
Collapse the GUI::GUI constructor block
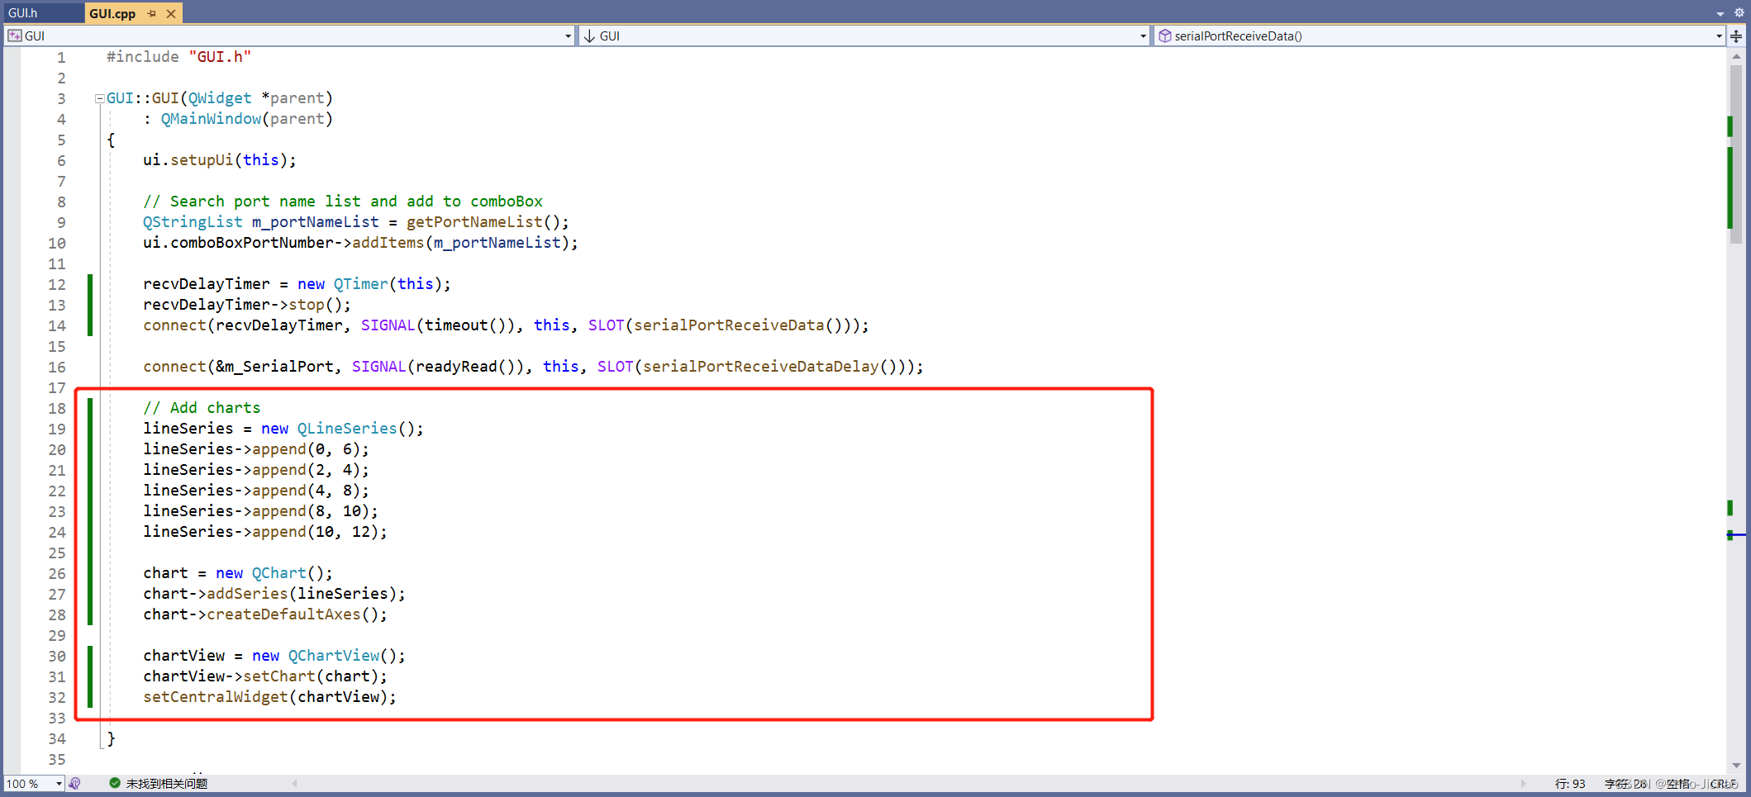(x=99, y=98)
